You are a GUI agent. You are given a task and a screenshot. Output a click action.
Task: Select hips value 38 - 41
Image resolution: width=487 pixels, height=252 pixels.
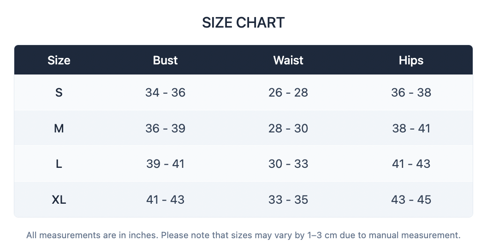tap(411, 128)
